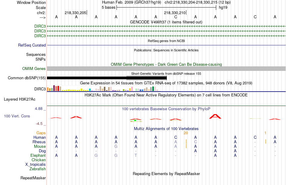The height and width of the screenshot is (185, 286).
Task: Select the Layered H3K27Ac track label
Action: click(20, 99)
